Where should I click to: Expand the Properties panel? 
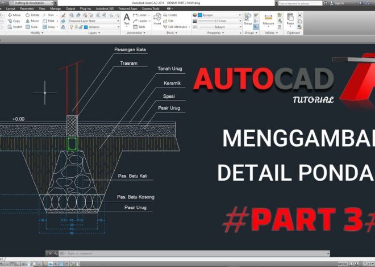click(216, 33)
